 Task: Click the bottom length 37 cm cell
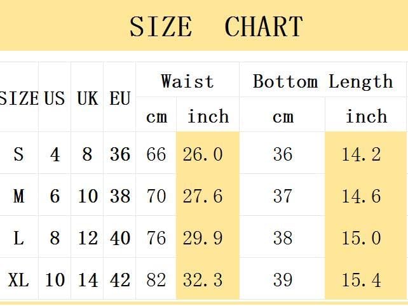[283, 196]
